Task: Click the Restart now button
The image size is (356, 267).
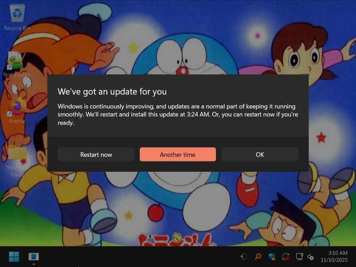Action: pos(96,154)
